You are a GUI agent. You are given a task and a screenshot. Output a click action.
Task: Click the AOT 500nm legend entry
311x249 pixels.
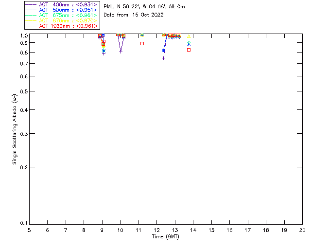(x=61, y=10)
